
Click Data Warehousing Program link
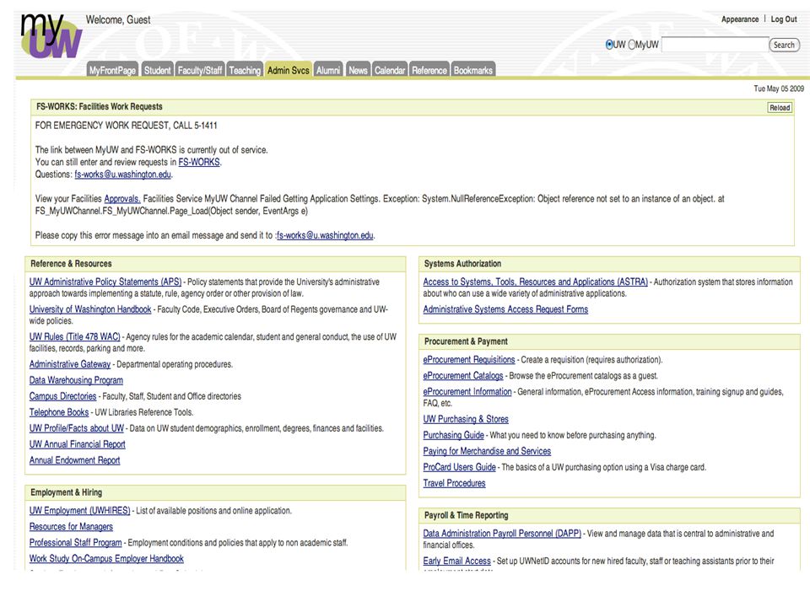[x=76, y=380]
